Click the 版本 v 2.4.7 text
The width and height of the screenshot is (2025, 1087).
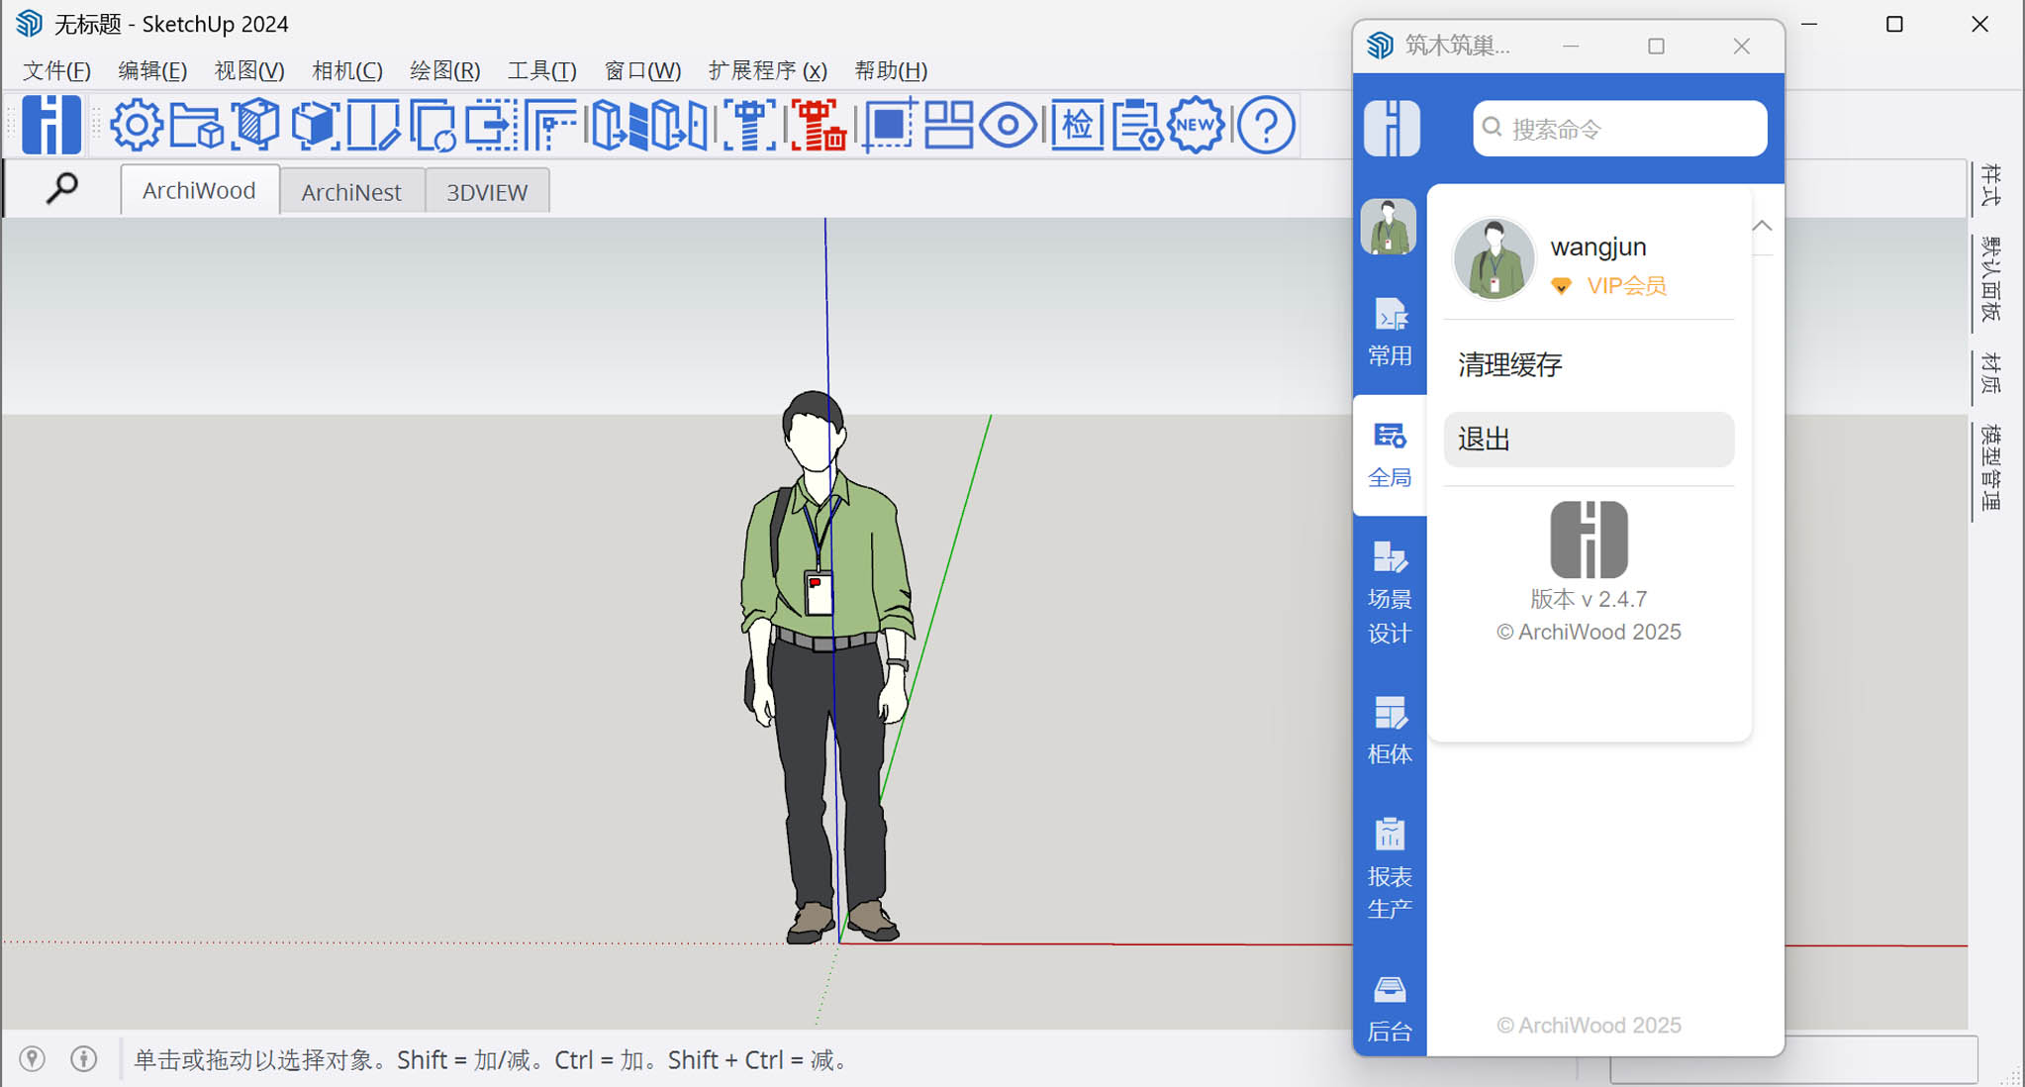click(1589, 599)
